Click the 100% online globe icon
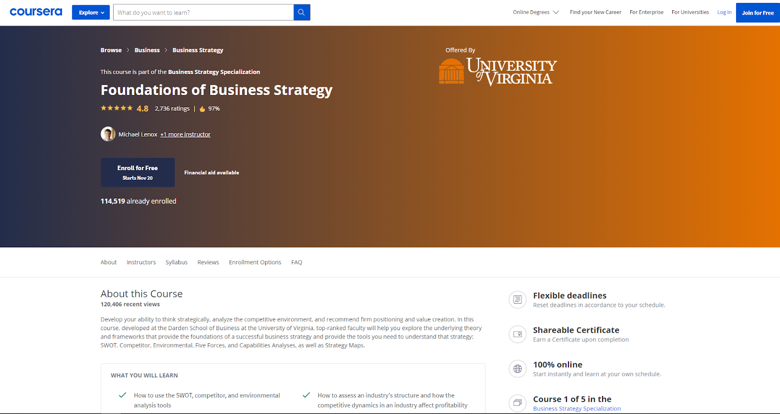 pyautogui.click(x=518, y=369)
